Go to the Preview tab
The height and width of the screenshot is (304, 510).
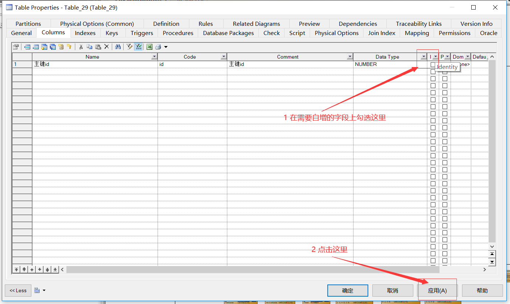tap(309, 24)
